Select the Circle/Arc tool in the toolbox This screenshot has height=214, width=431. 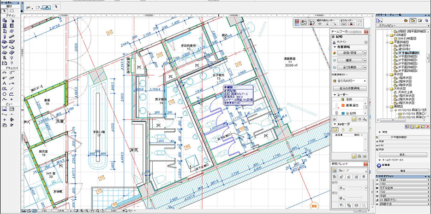point(5,94)
